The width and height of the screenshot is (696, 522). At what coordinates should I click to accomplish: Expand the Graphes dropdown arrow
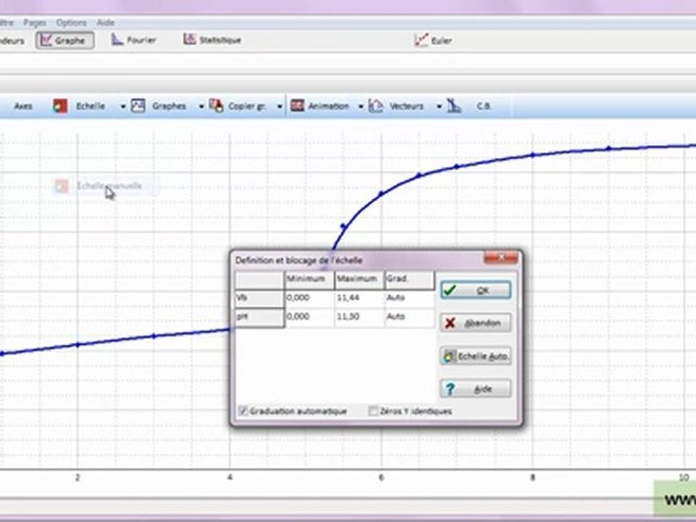click(x=201, y=107)
